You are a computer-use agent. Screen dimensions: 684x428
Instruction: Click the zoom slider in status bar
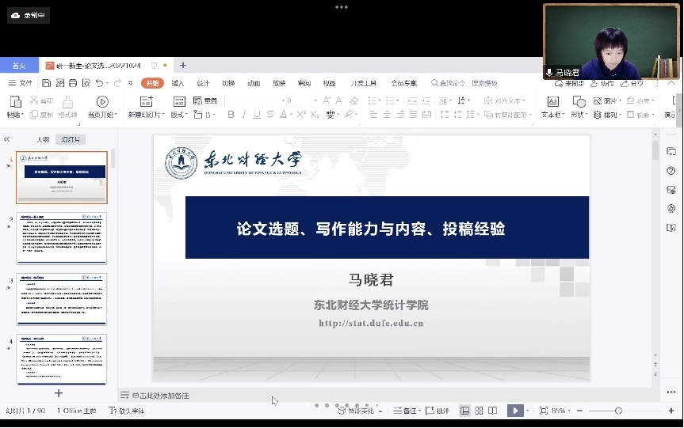pos(618,411)
